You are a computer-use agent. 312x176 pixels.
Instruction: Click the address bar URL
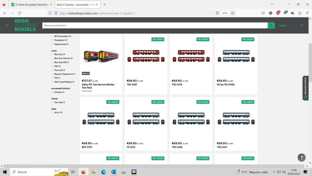click(97, 13)
